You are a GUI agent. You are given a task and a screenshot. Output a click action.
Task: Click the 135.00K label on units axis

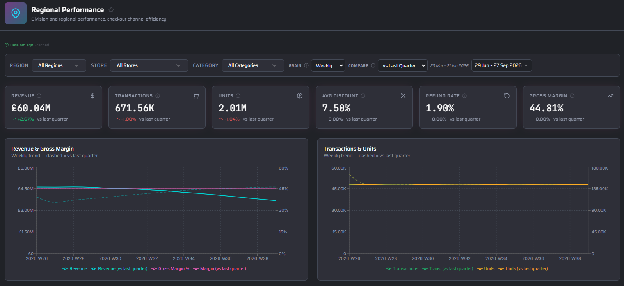click(600, 189)
